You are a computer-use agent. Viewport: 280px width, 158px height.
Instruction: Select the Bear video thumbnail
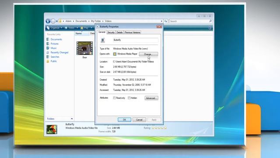click(84, 48)
